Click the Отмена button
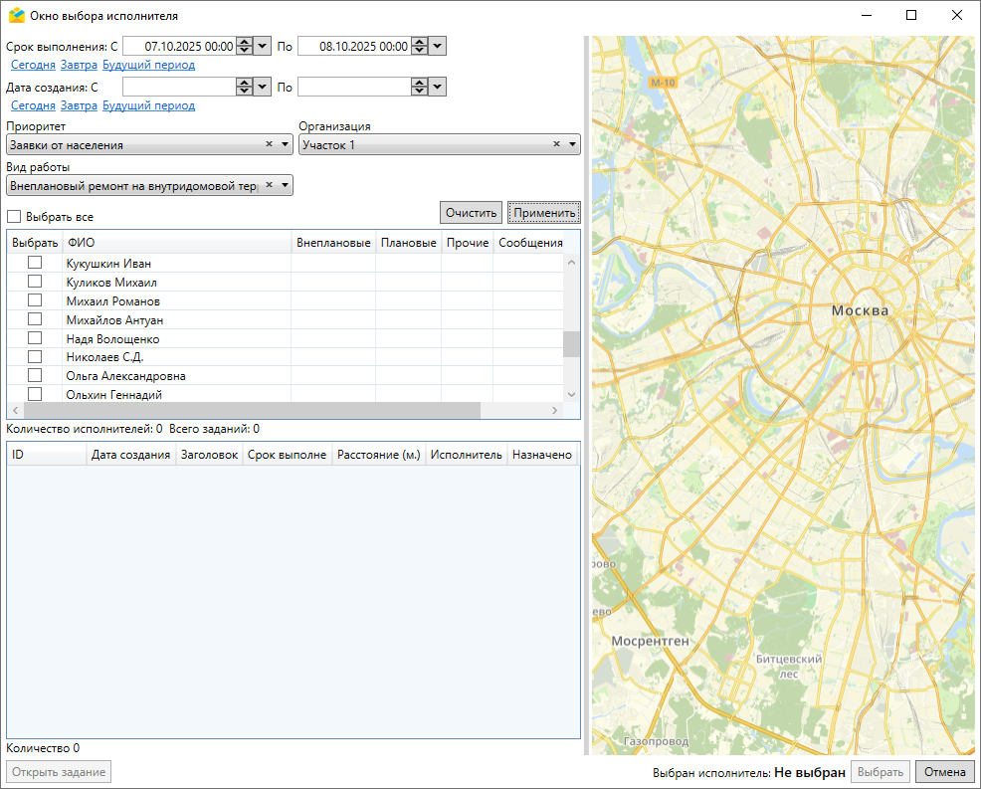Image resolution: width=981 pixels, height=789 pixels. 944,772
